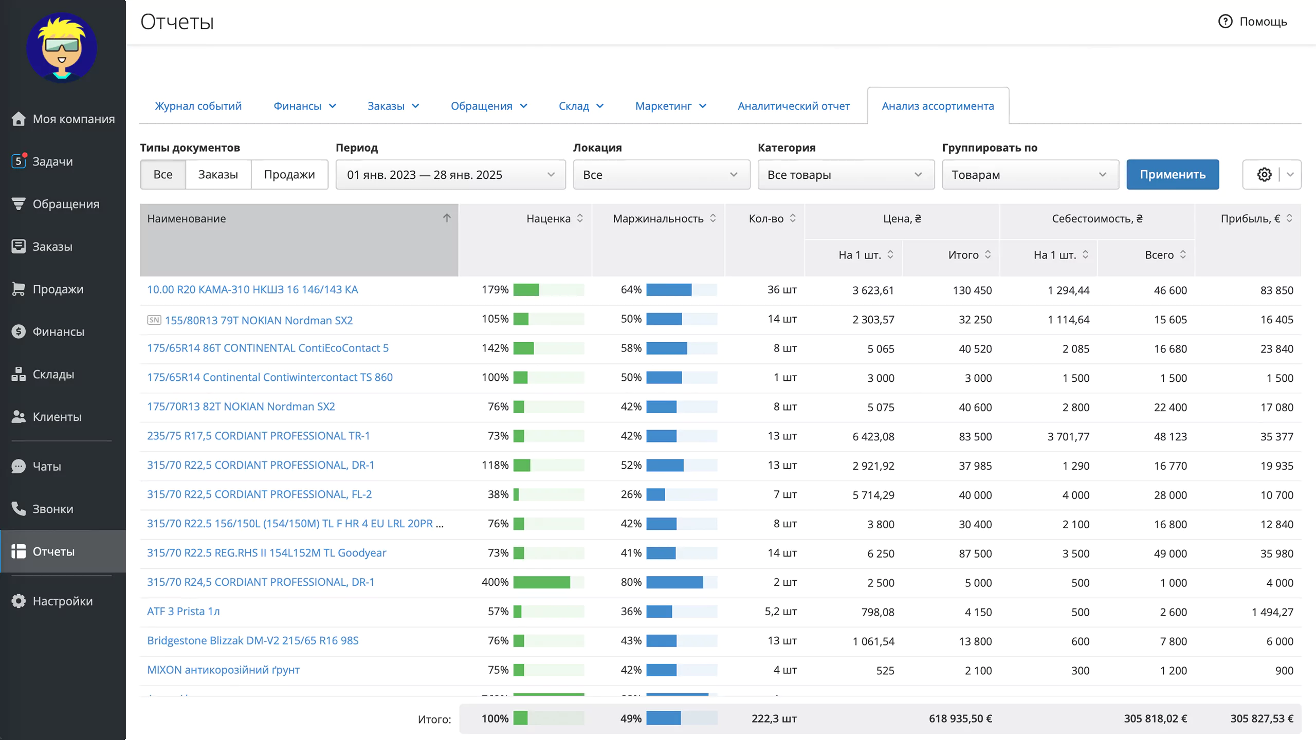This screenshot has height=740, width=1316.
Task: Switch to Журнал событий tab
Action: (x=198, y=106)
